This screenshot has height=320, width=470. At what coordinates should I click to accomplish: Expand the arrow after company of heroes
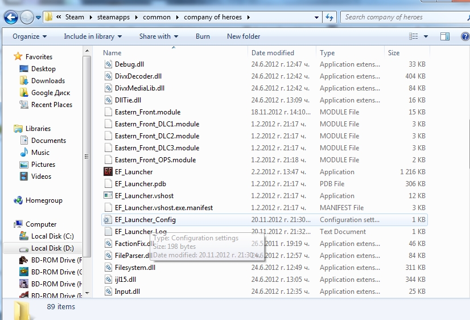pos(249,17)
